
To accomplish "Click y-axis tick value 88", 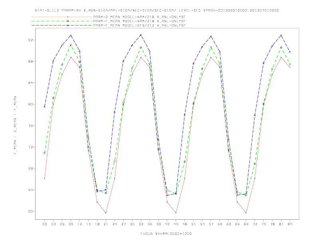I will point(30,61).
